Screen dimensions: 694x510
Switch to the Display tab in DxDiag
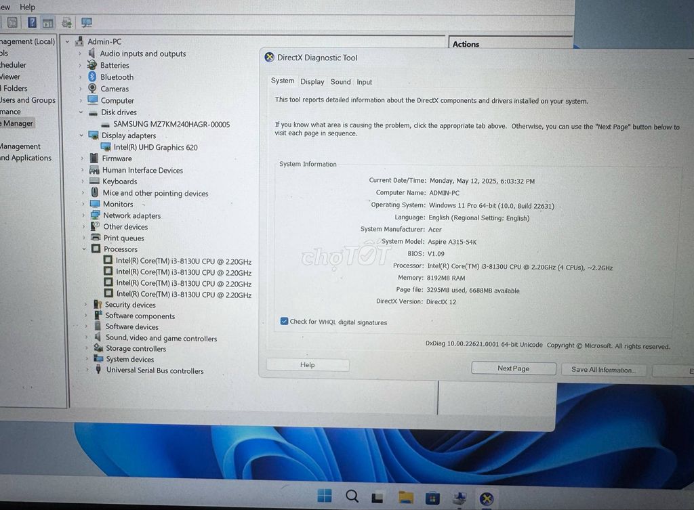(x=312, y=81)
